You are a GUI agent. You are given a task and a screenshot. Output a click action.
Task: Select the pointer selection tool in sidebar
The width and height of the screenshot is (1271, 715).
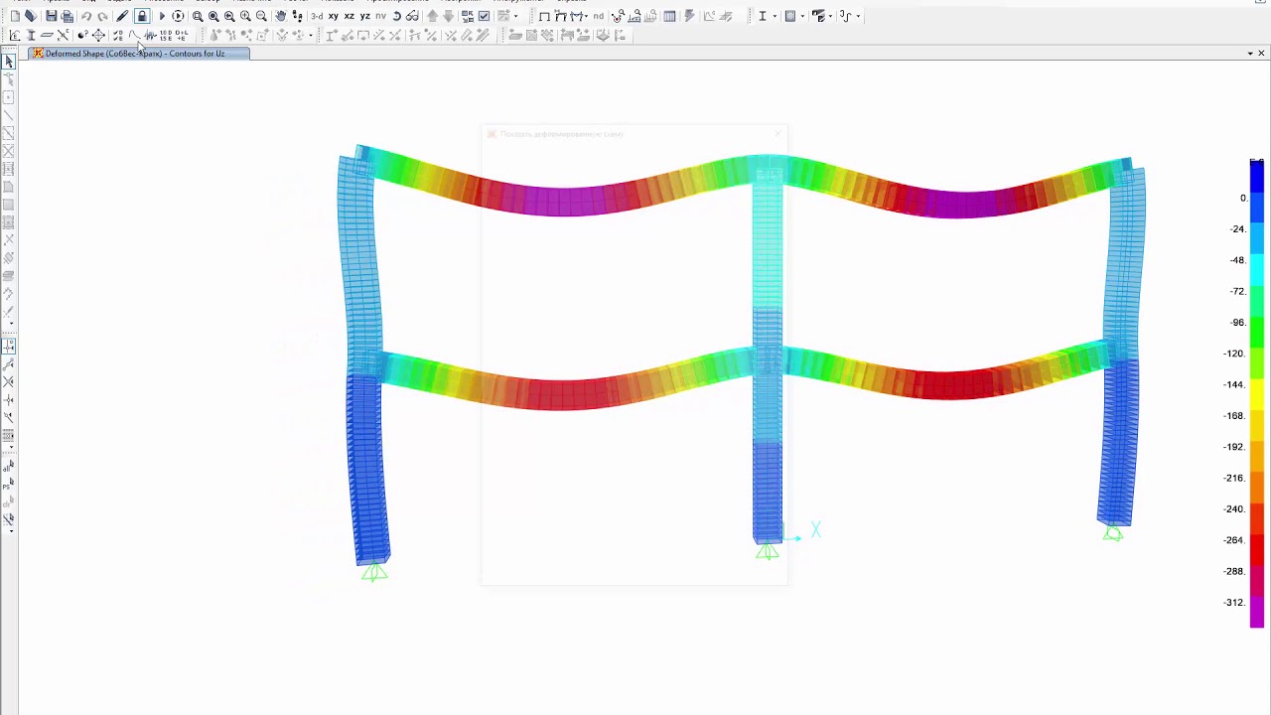click(9, 62)
